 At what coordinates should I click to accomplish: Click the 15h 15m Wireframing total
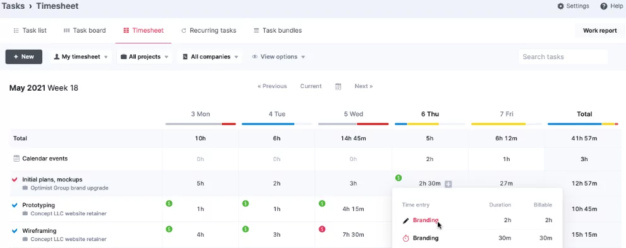coord(584,235)
